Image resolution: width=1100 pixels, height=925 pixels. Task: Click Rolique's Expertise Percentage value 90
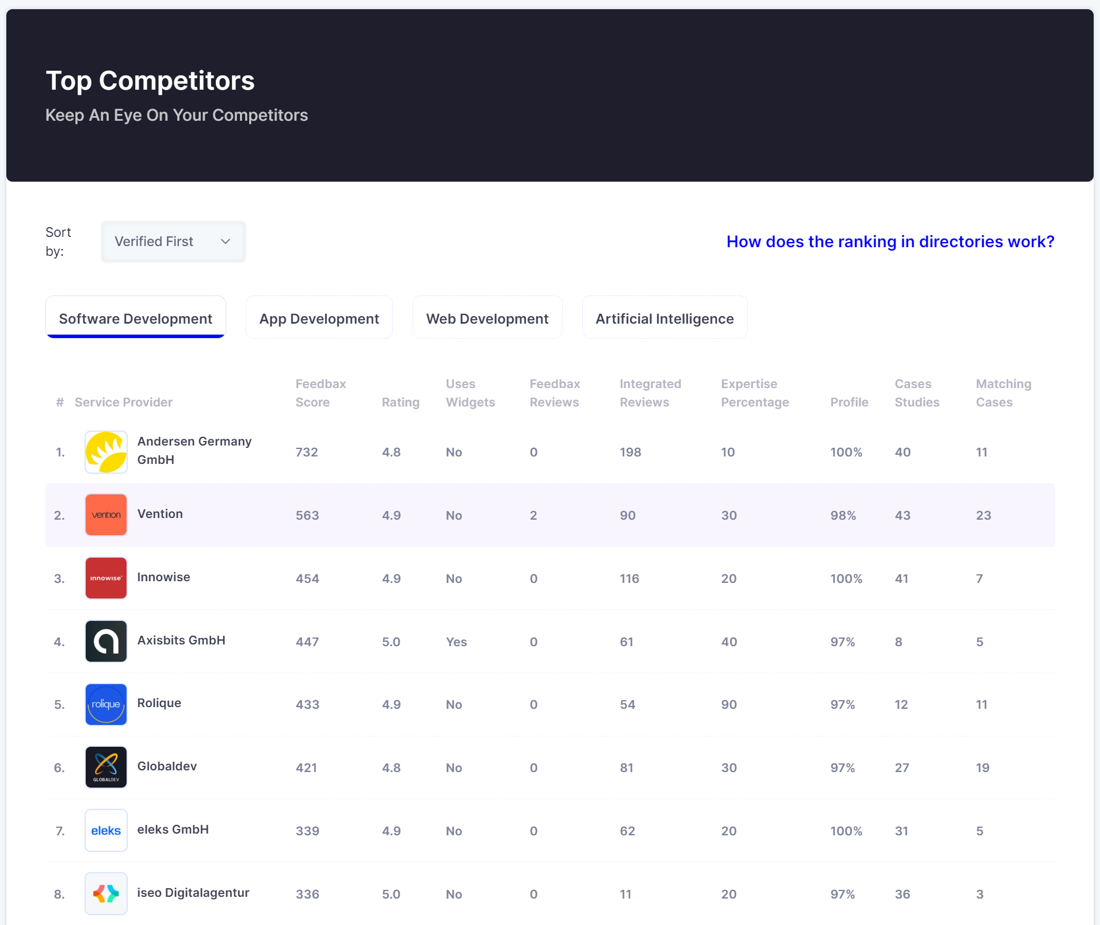(x=729, y=705)
